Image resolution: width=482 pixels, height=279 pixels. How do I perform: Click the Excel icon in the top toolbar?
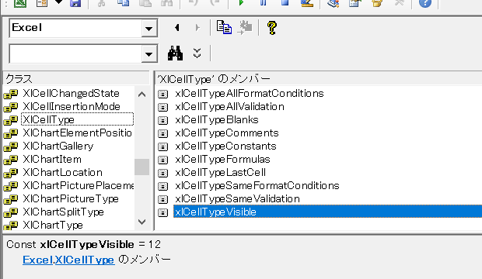tap(20, 3)
